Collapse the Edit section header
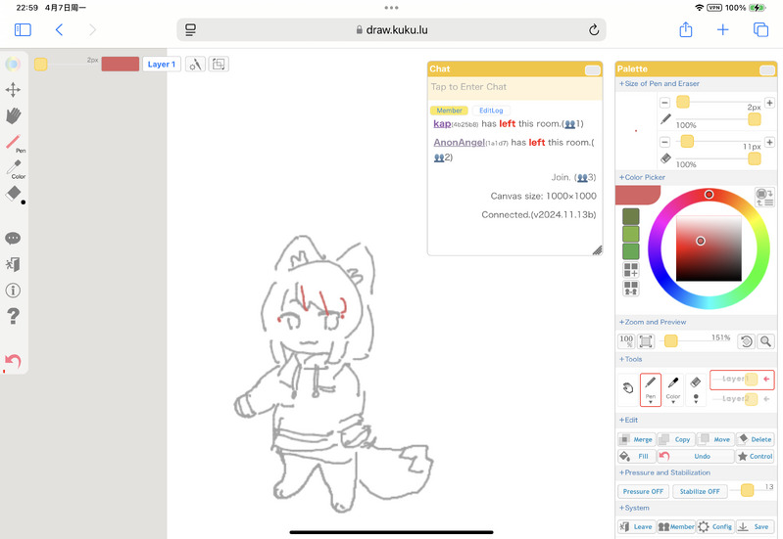The image size is (783, 539). click(x=628, y=420)
